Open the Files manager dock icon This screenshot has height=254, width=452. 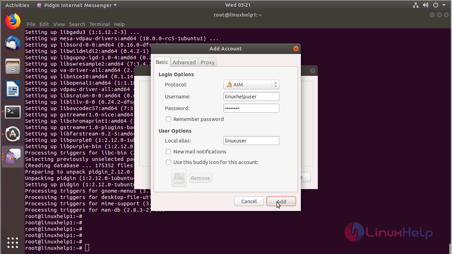click(x=13, y=66)
